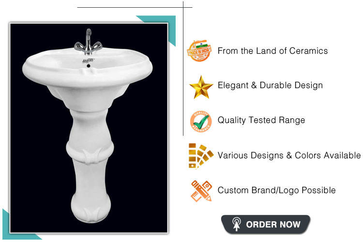Click the gold star icon
This screenshot has width=363, height=242.
[x=201, y=87]
